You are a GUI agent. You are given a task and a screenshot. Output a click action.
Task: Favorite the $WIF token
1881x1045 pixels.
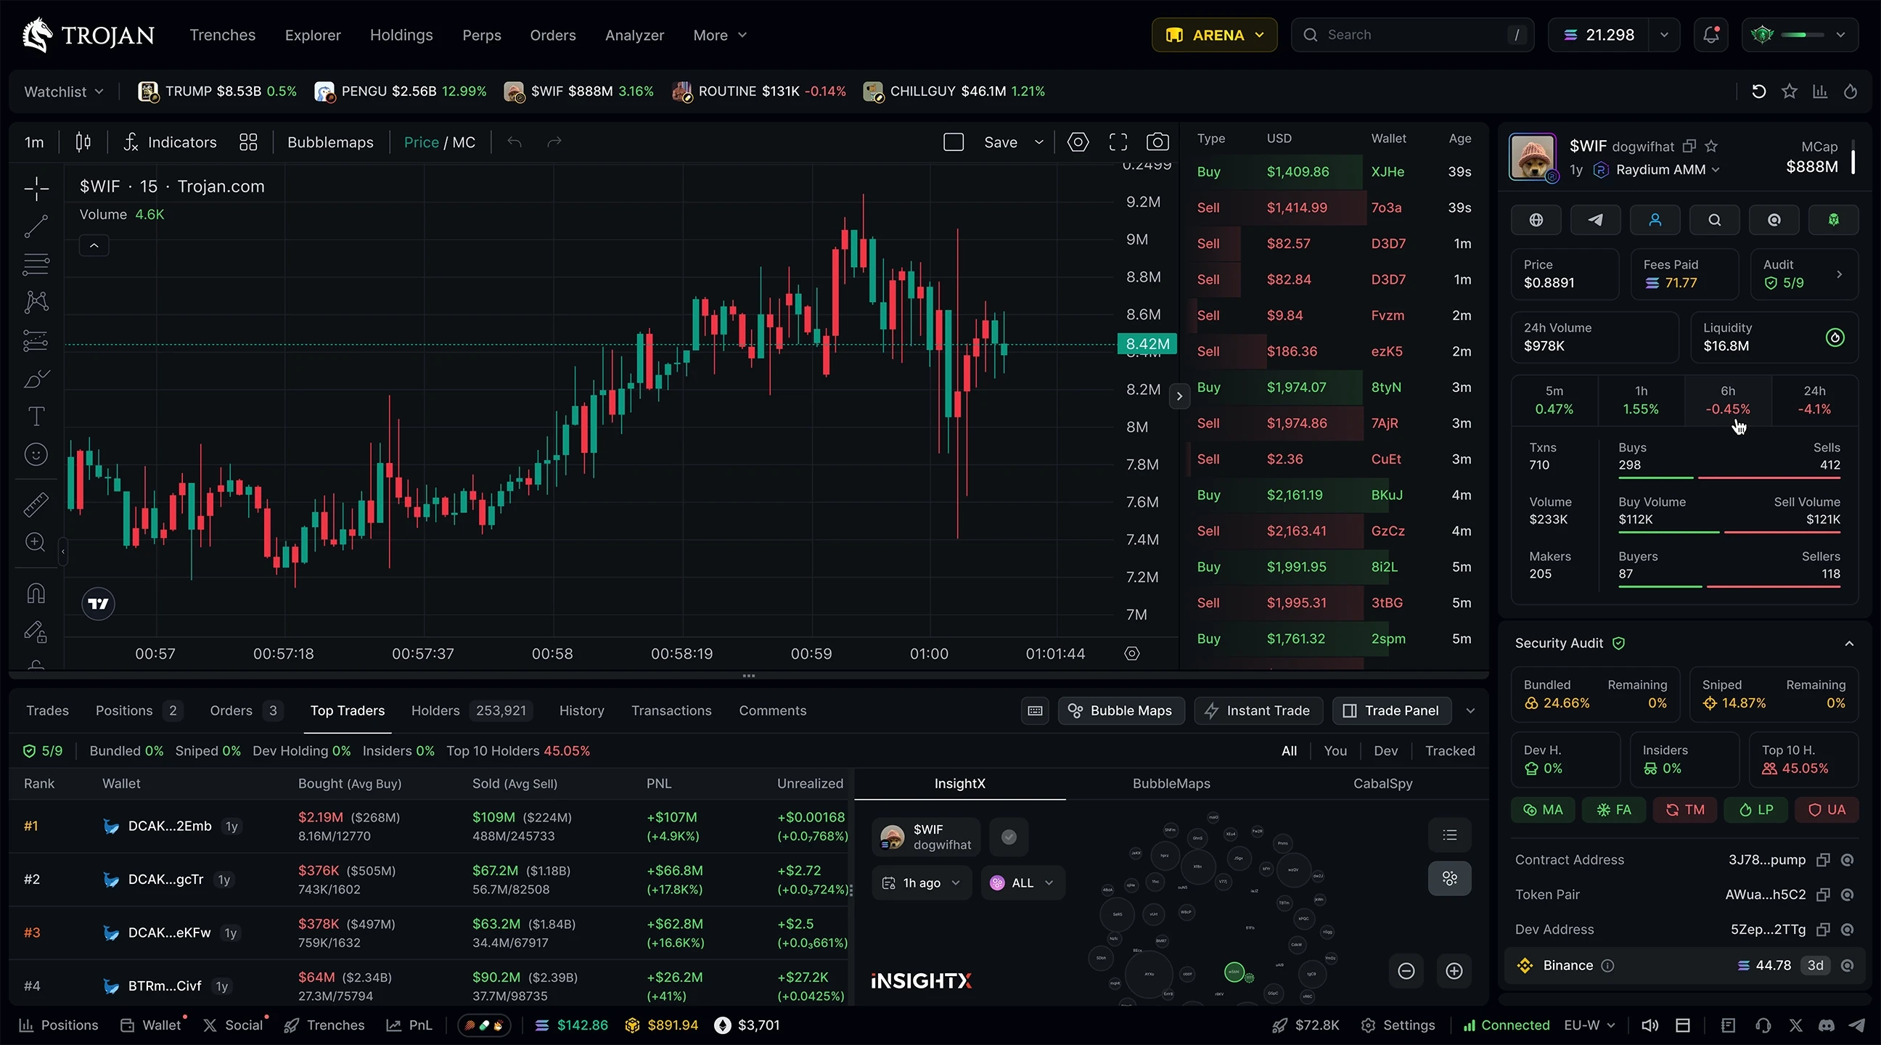pos(1713,146)
